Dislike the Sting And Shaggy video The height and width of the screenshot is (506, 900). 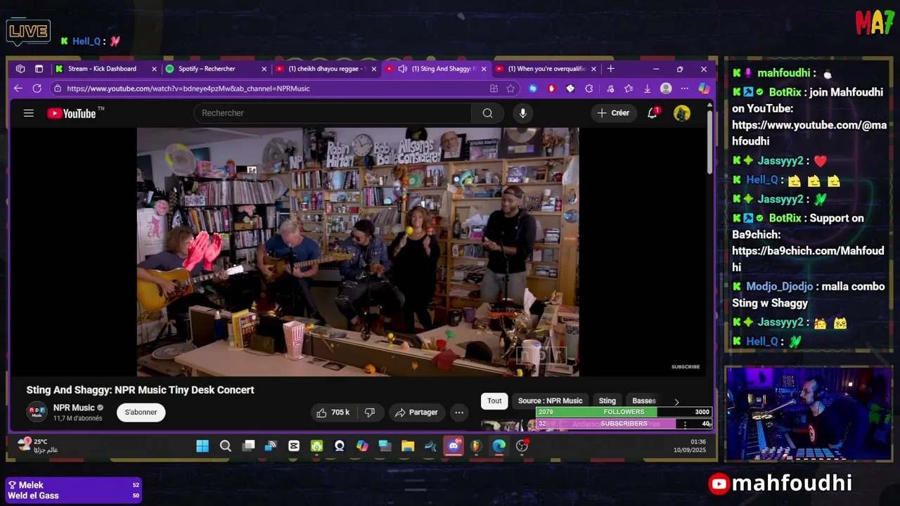pyautogui.click(x=370, y=413)
